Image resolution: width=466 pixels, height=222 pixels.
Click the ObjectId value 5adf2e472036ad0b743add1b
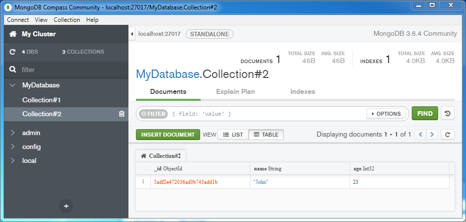(x=186, y=182)
